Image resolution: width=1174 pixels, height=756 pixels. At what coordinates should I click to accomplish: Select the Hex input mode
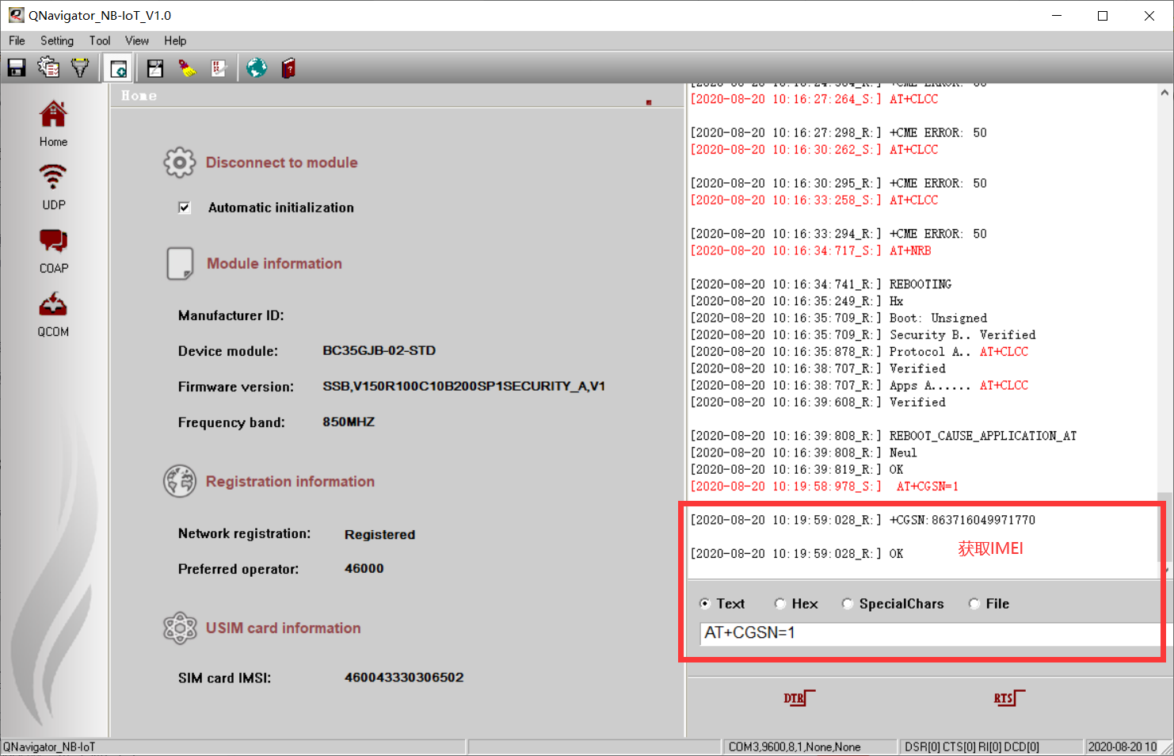pyautogui.click(x=780, y=603)
